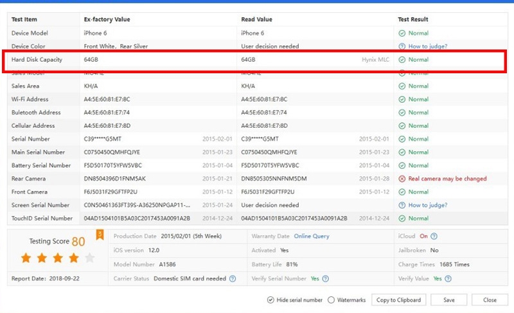Click the green check icon for Main Serial Number

tap(402, 152)
